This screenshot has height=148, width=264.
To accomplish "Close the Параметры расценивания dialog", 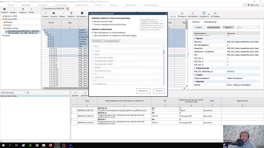I will pyautogui.click(x=166, y=14).
